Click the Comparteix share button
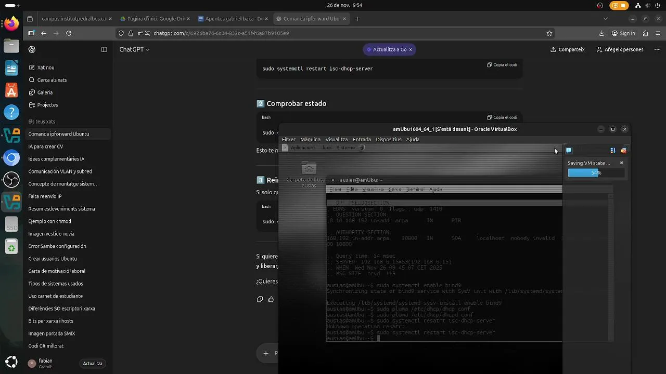The image size is (666, 374). click(x=567, y=49)
